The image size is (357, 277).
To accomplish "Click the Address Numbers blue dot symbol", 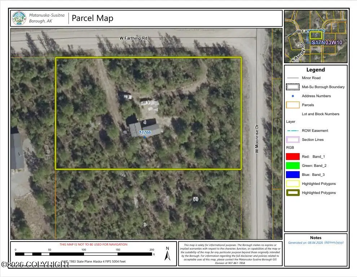I will (x=292, y=96).
